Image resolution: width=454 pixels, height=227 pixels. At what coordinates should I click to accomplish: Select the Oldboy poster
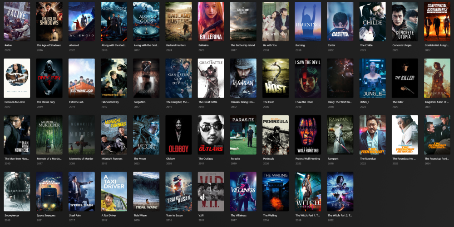click(178, 135)
